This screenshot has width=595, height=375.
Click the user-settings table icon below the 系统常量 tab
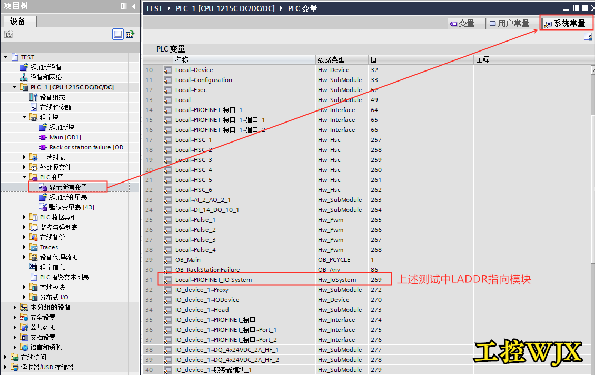point(588,37)
